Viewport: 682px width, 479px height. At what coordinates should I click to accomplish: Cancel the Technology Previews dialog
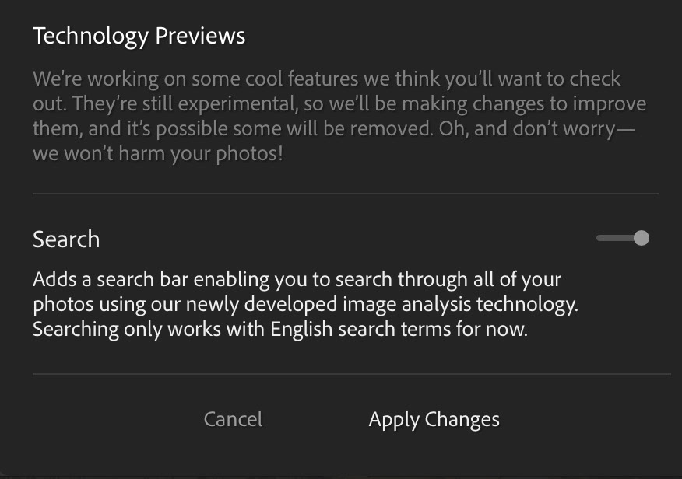[x=233, y=419]
